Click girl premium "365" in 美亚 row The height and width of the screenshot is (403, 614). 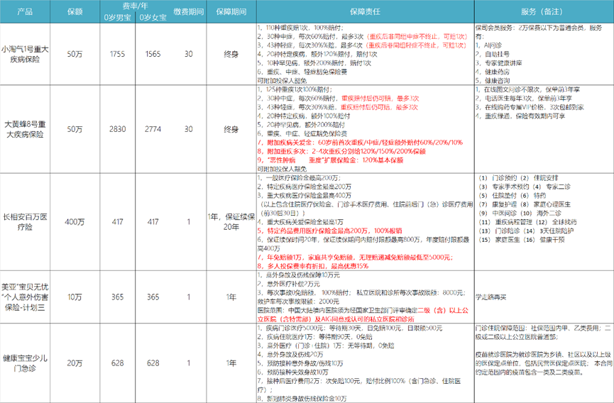tap(153, 297)
